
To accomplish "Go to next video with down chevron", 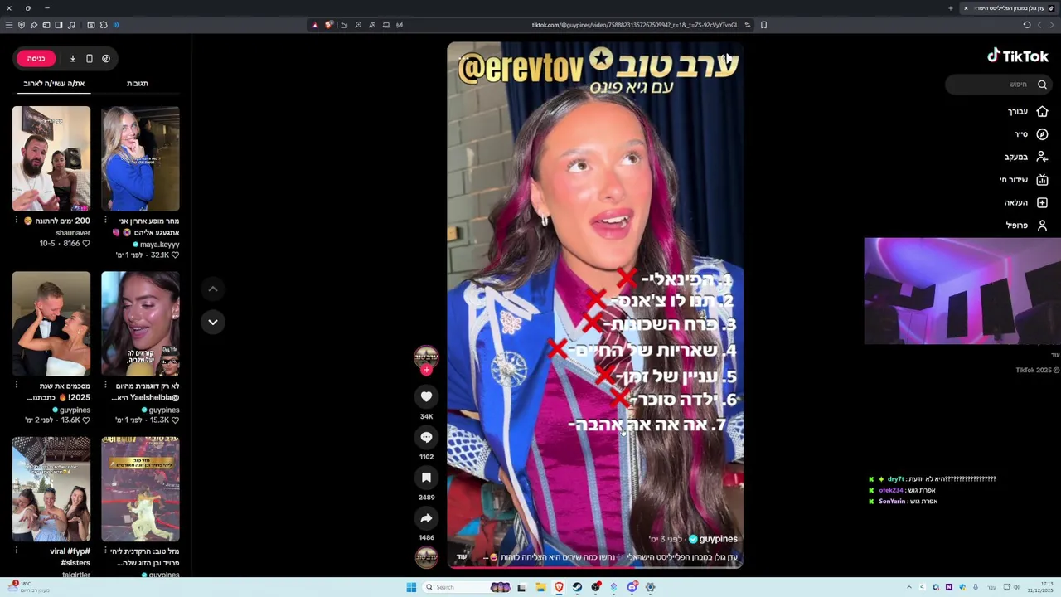I will click(213, 322).
